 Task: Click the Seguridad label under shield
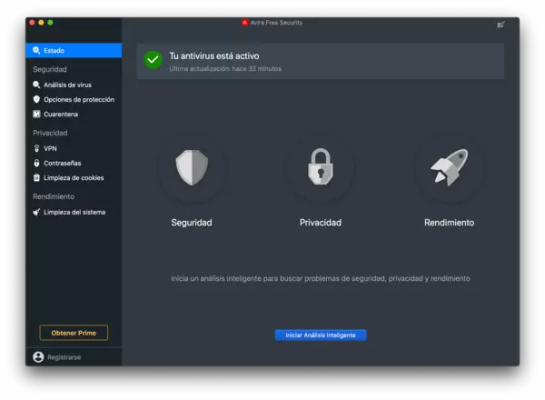tap(192, 222)
